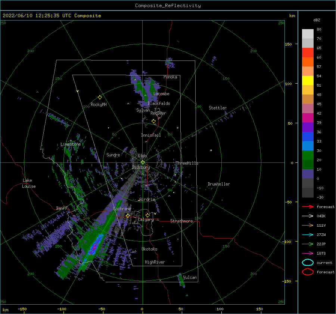This screenshot has height=314, width=336.
Task: Click the magenta 39-42 dBZ swatch
Action: [308, 118]
